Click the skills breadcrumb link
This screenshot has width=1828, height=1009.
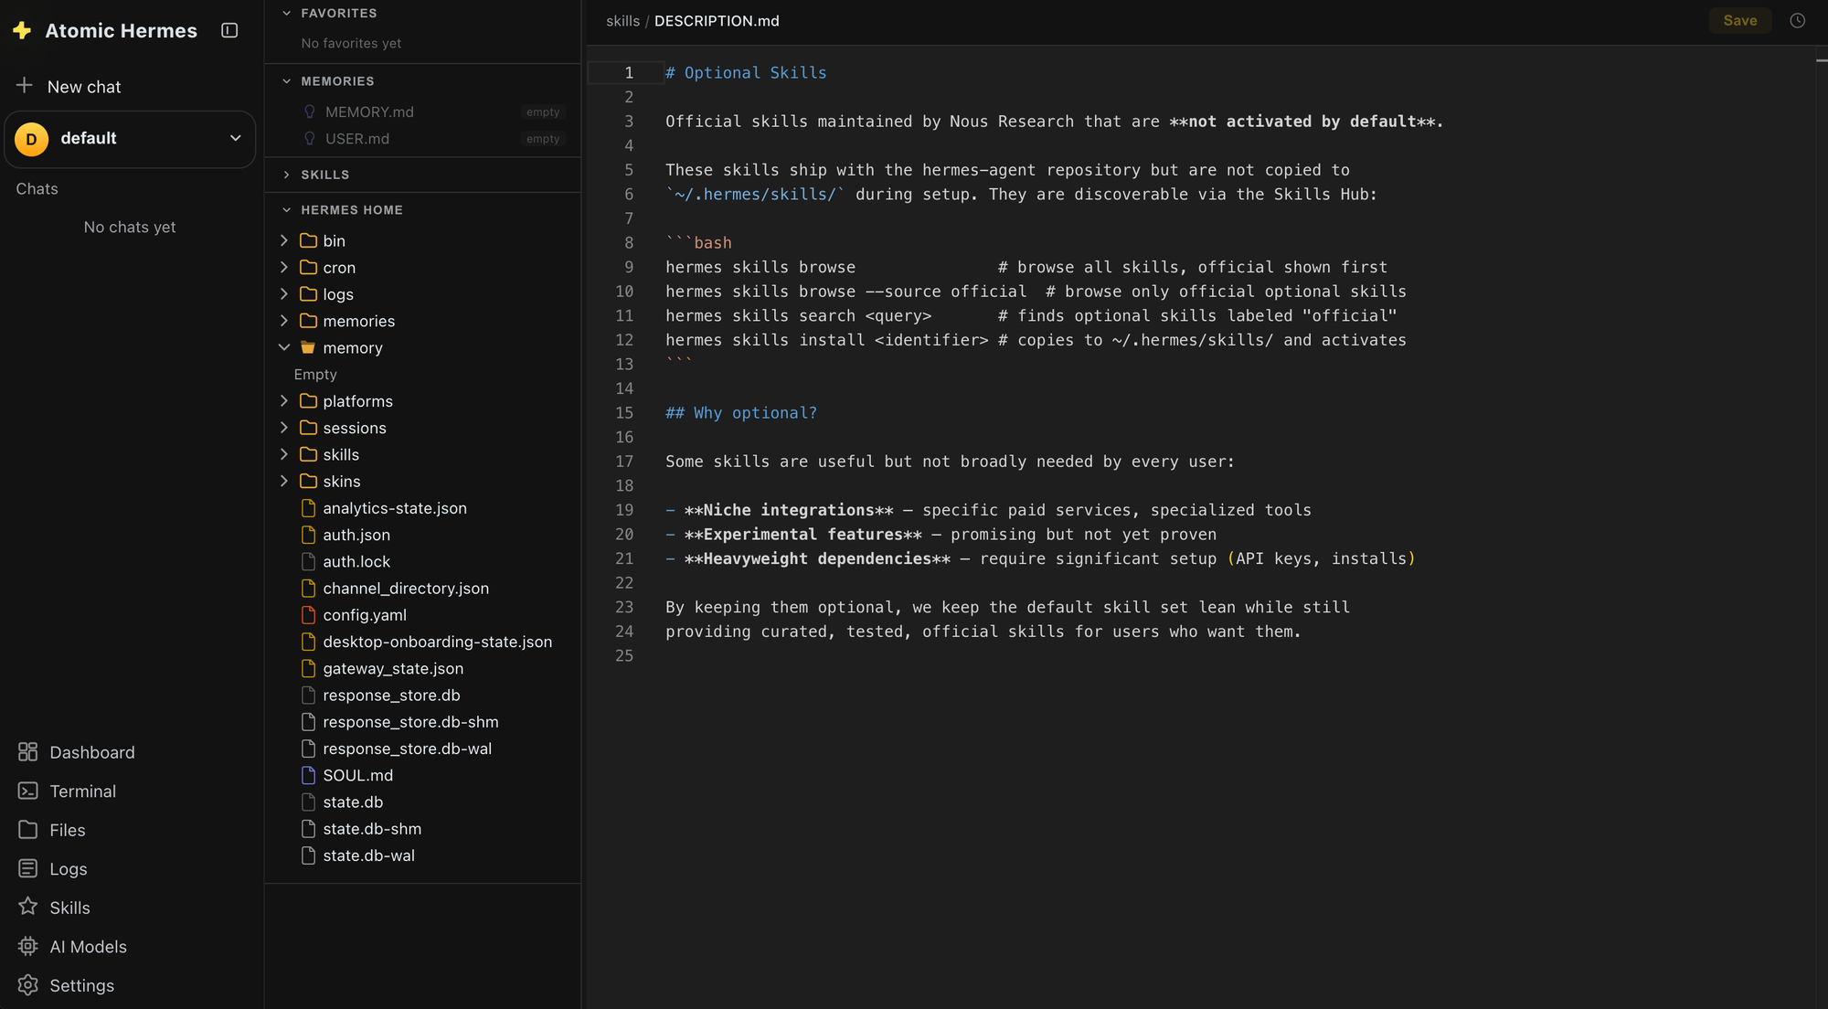click(622, 21)
